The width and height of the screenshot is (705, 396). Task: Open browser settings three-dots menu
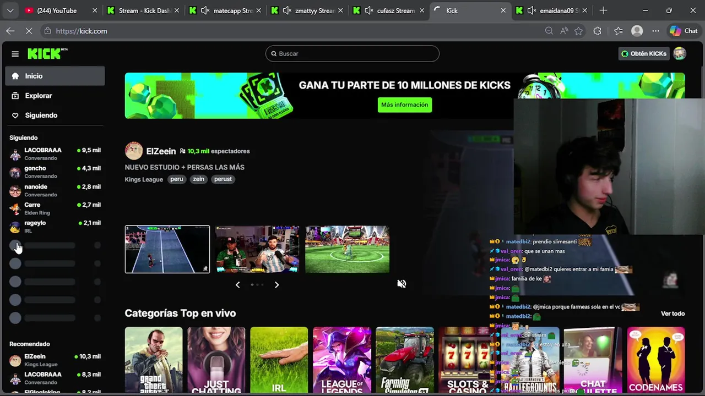tap(655, 31)
